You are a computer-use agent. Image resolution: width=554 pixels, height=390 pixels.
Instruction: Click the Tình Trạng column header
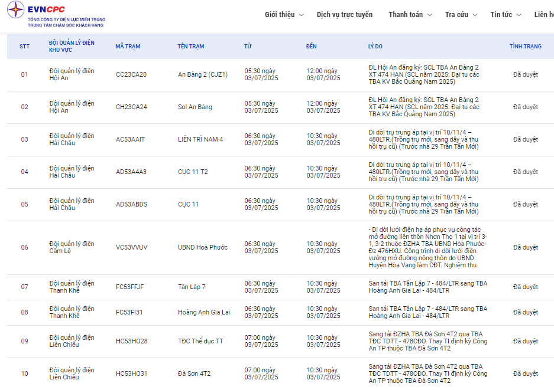pyautogui.click(x=525, y=47)
